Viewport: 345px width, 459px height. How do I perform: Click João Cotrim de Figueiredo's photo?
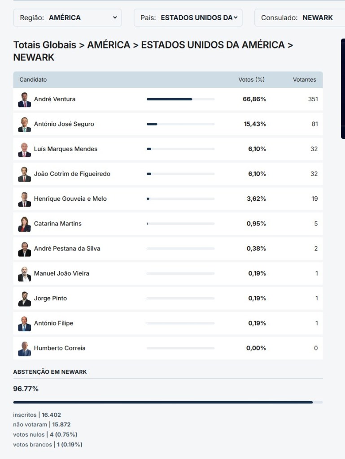coord(24,174)
